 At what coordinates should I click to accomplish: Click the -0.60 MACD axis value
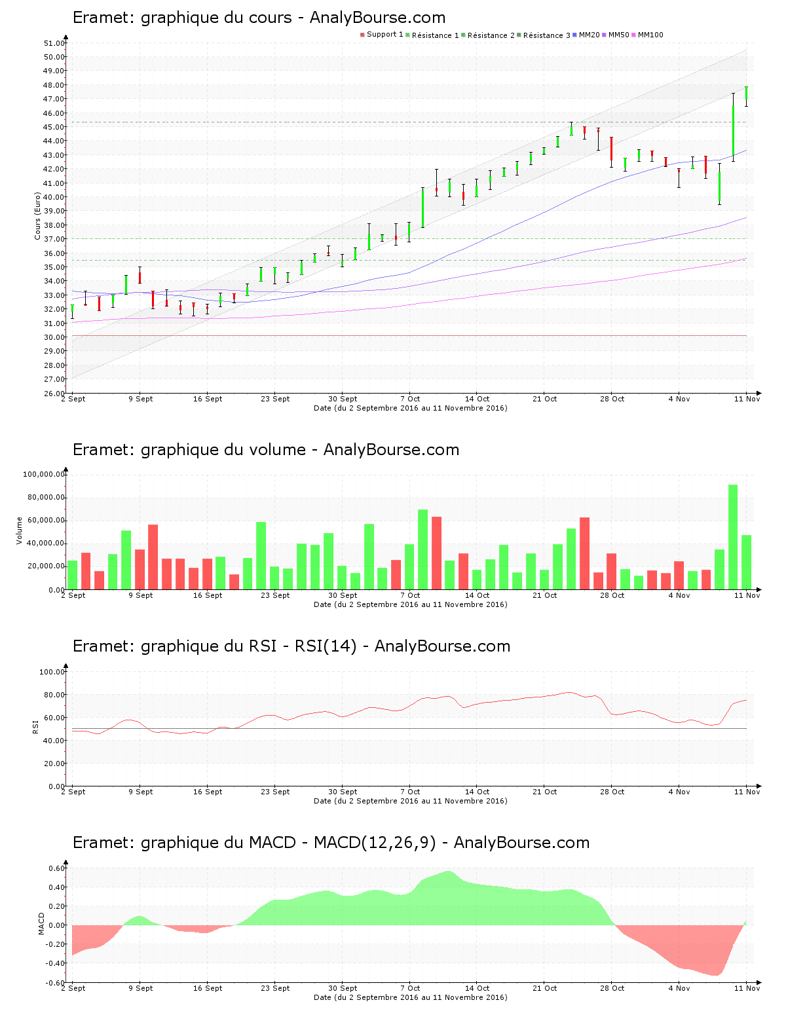point(55,982)
